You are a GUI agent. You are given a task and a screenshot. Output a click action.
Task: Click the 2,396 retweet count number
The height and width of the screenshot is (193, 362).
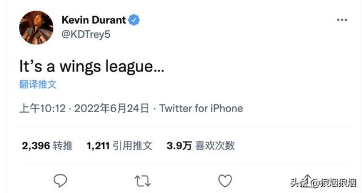click(36, 146)
